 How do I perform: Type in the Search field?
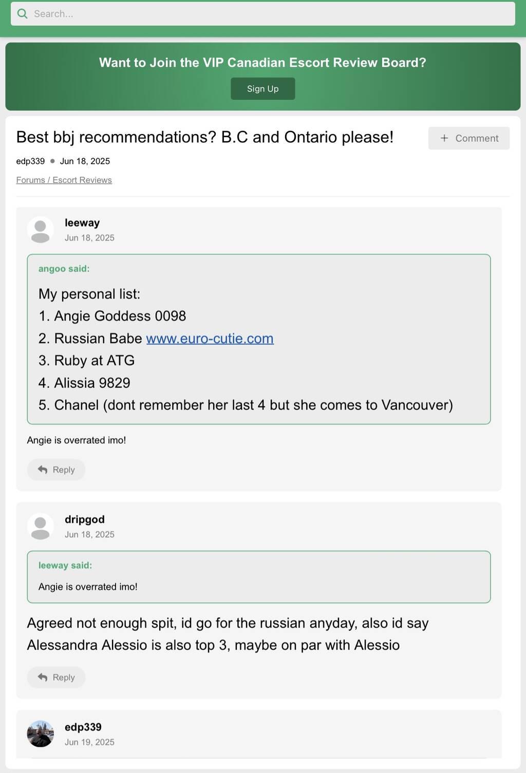click(x=267, y=14)
